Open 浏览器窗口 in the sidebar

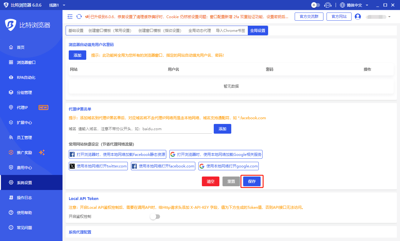click(31, 62)
